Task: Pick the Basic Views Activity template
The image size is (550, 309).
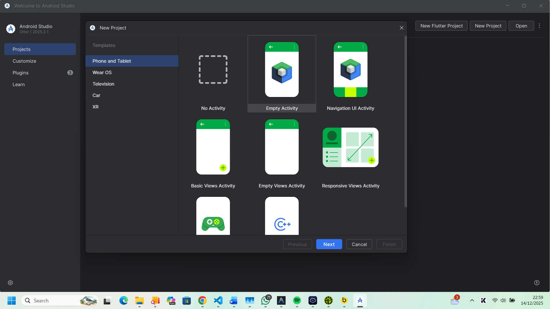Action: (x=213, y=147)
